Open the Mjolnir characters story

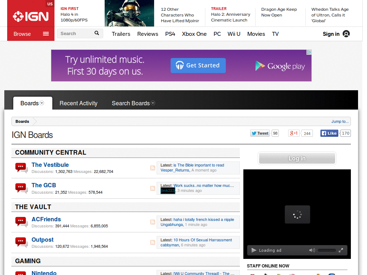click(180, 15)
